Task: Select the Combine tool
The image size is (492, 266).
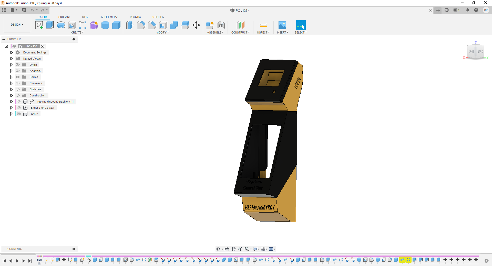Action: coord(174,25)
